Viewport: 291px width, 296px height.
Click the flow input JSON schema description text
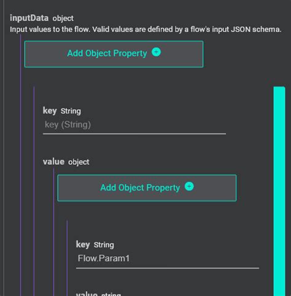145,29
